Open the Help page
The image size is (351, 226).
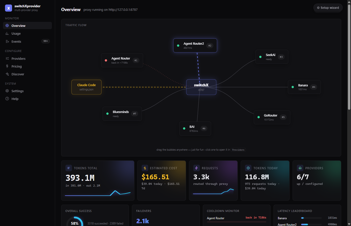tap(27, 99)
